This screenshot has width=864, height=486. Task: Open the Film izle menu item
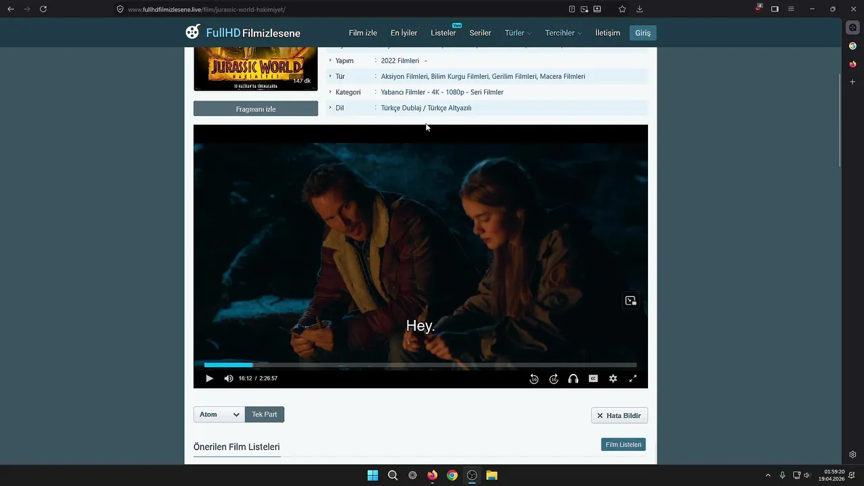click(363, 33)
